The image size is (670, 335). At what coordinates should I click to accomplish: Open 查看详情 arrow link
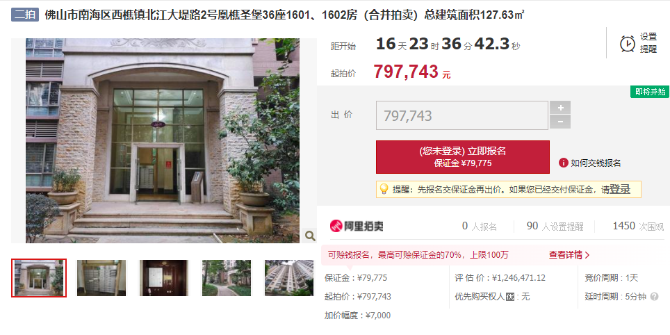(x=569, y=255)
